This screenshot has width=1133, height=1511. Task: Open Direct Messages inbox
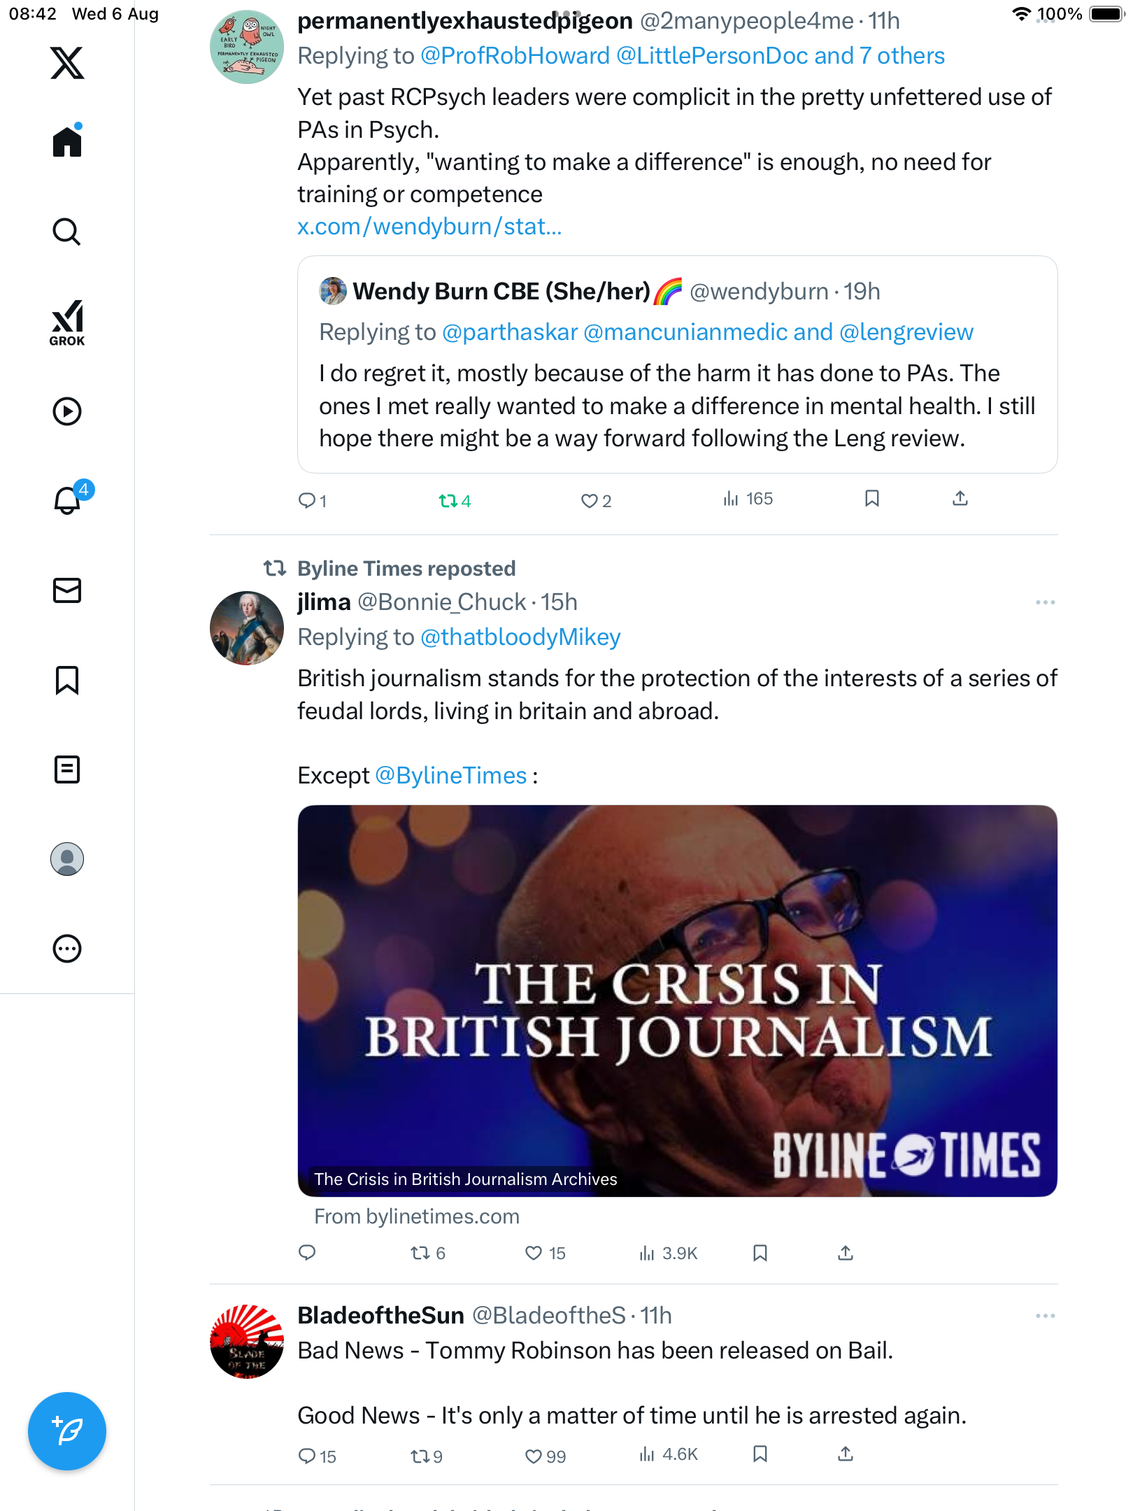tap(67, 590)
